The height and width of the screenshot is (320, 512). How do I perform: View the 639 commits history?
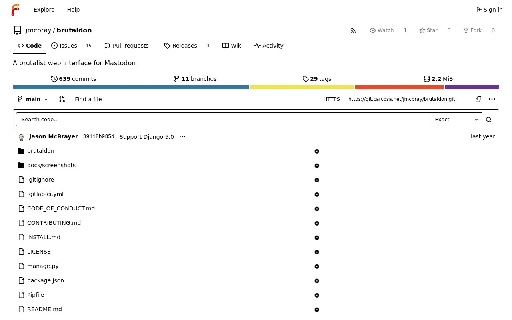pyautogui.click(x=74, y=79)
